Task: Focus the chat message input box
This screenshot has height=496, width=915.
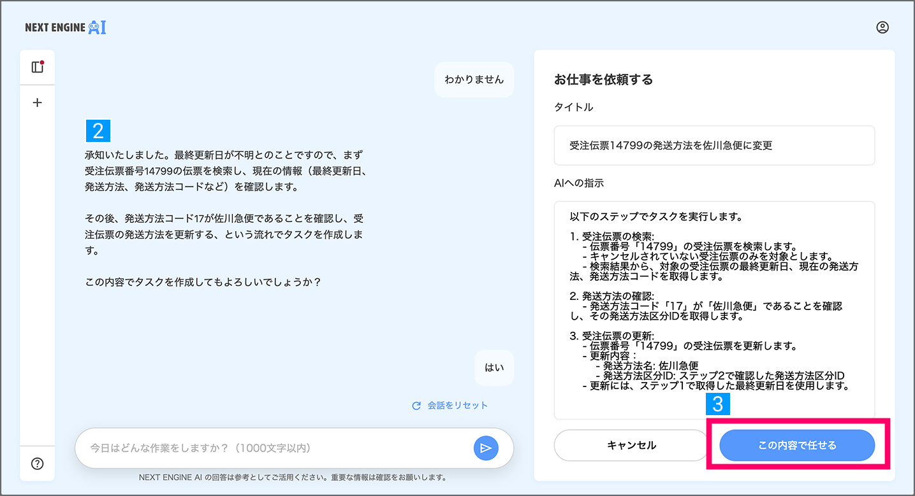Action: [x=274, y=448]
